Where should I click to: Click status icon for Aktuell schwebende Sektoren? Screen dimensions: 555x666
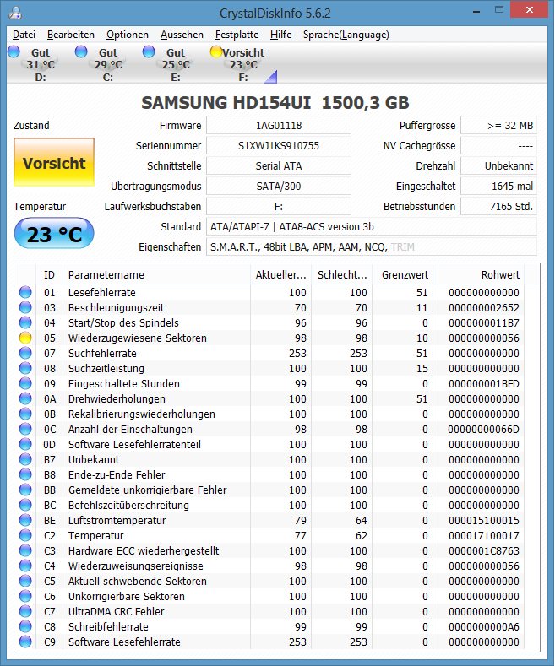[25, 581]
